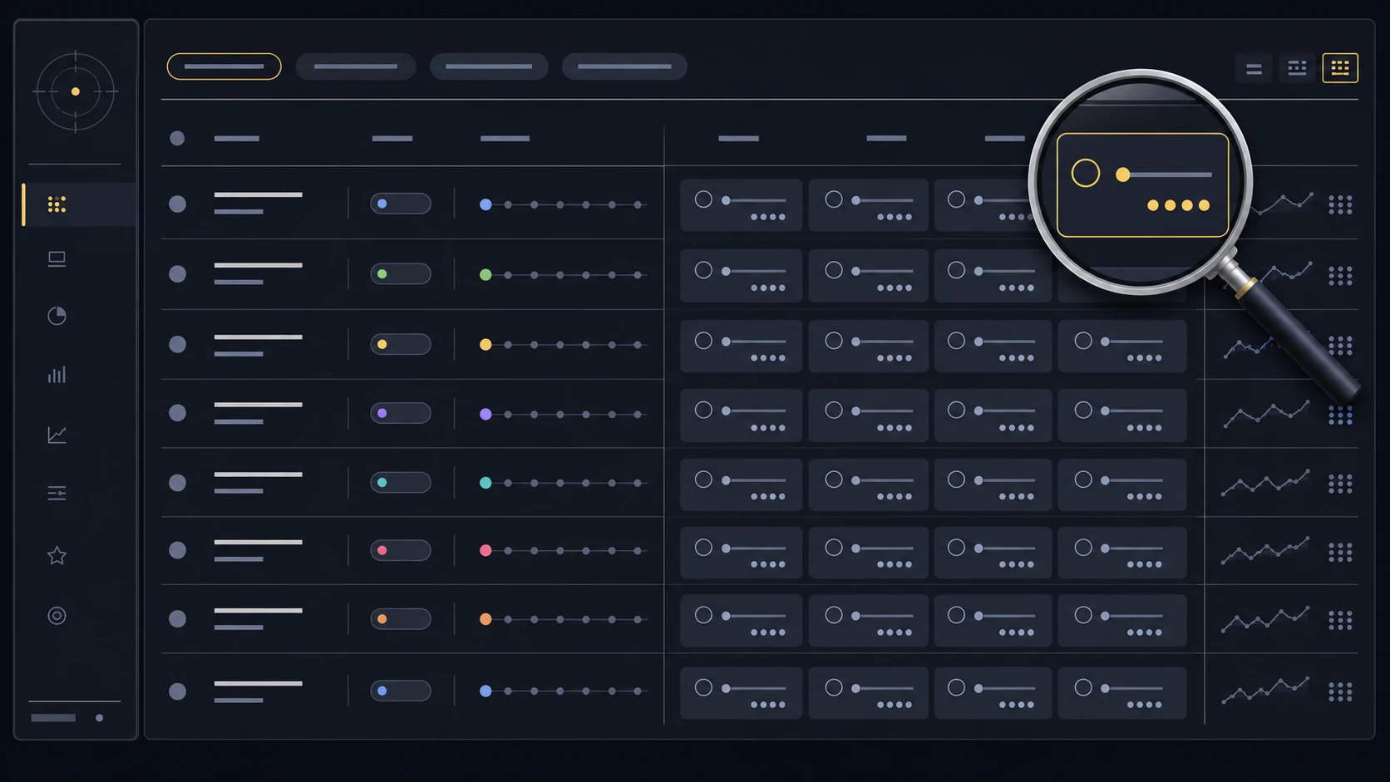Open the star favorites icon in sidebar
1390x782 pixels.
[x=57, y=555]
